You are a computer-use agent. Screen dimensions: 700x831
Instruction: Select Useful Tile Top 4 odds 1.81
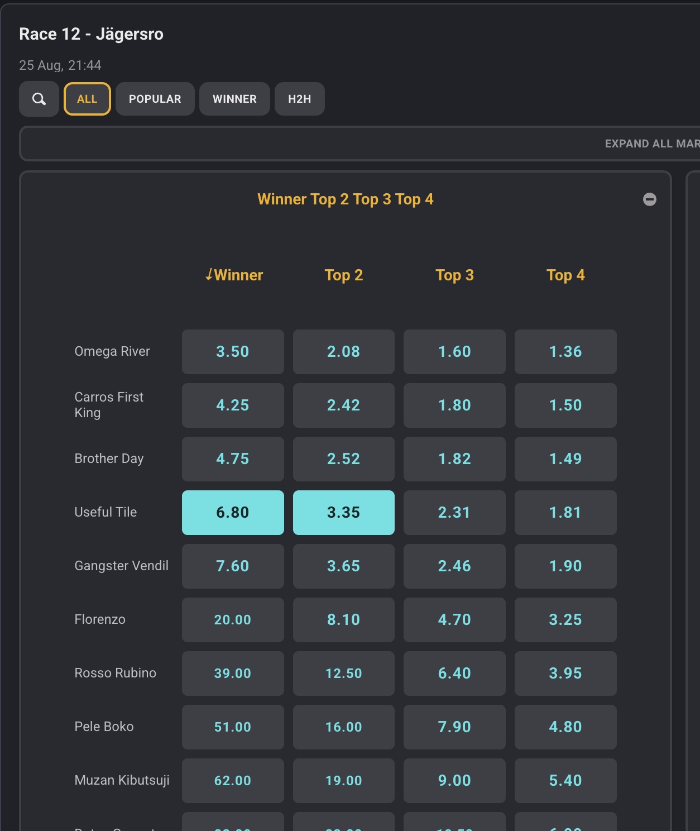point(565,513)
